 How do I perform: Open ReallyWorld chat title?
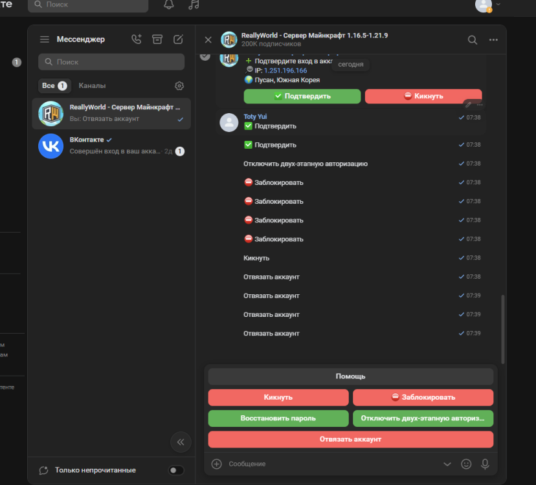(x=315, y=36)
